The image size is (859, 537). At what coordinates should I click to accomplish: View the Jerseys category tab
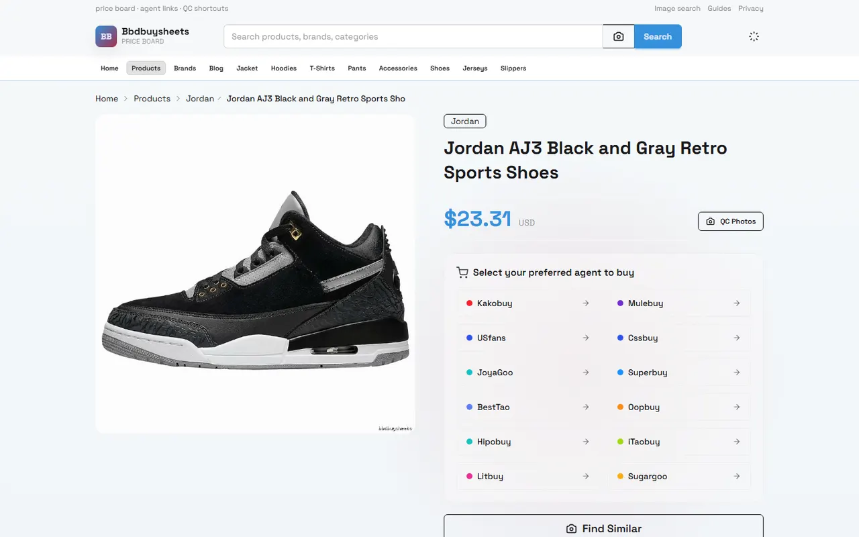(x=475, y=68)
